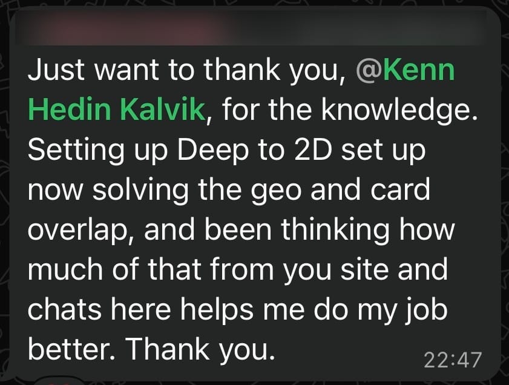509x385 pixels.
Task: Click the 22:47 message timestamp
Action: [453, 359]
